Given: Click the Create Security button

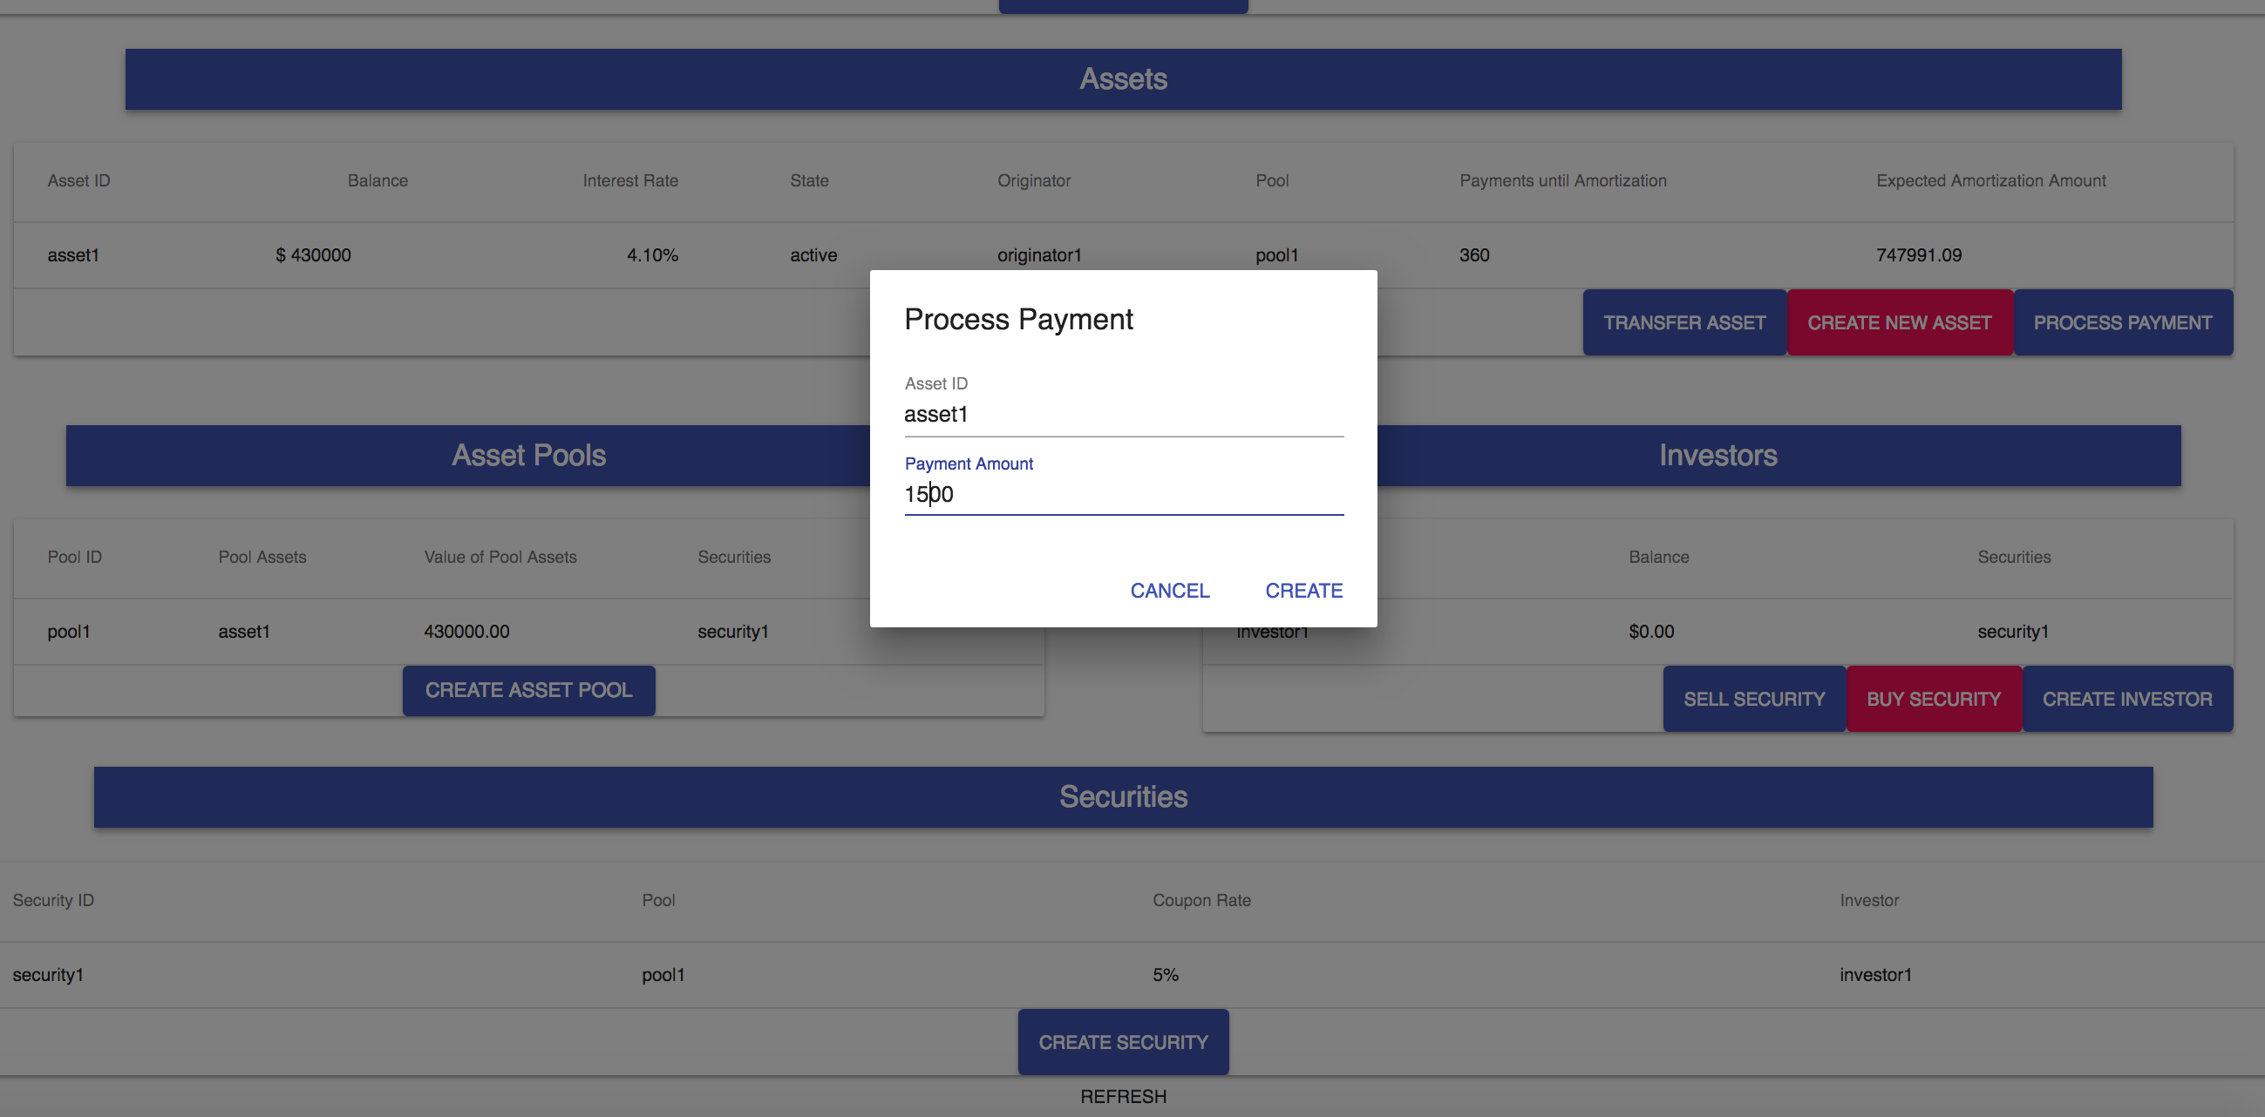Looking at the screenshot, I should point(1123,1042).
